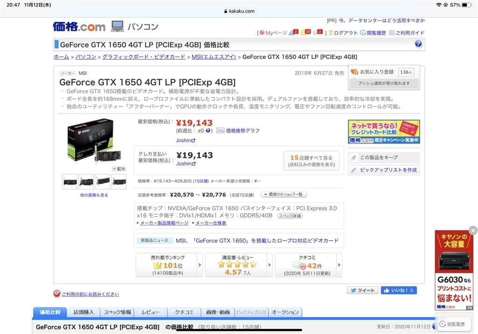Open the Myページ icon in the header
This screenshot has height=334, width=478.
261,33
